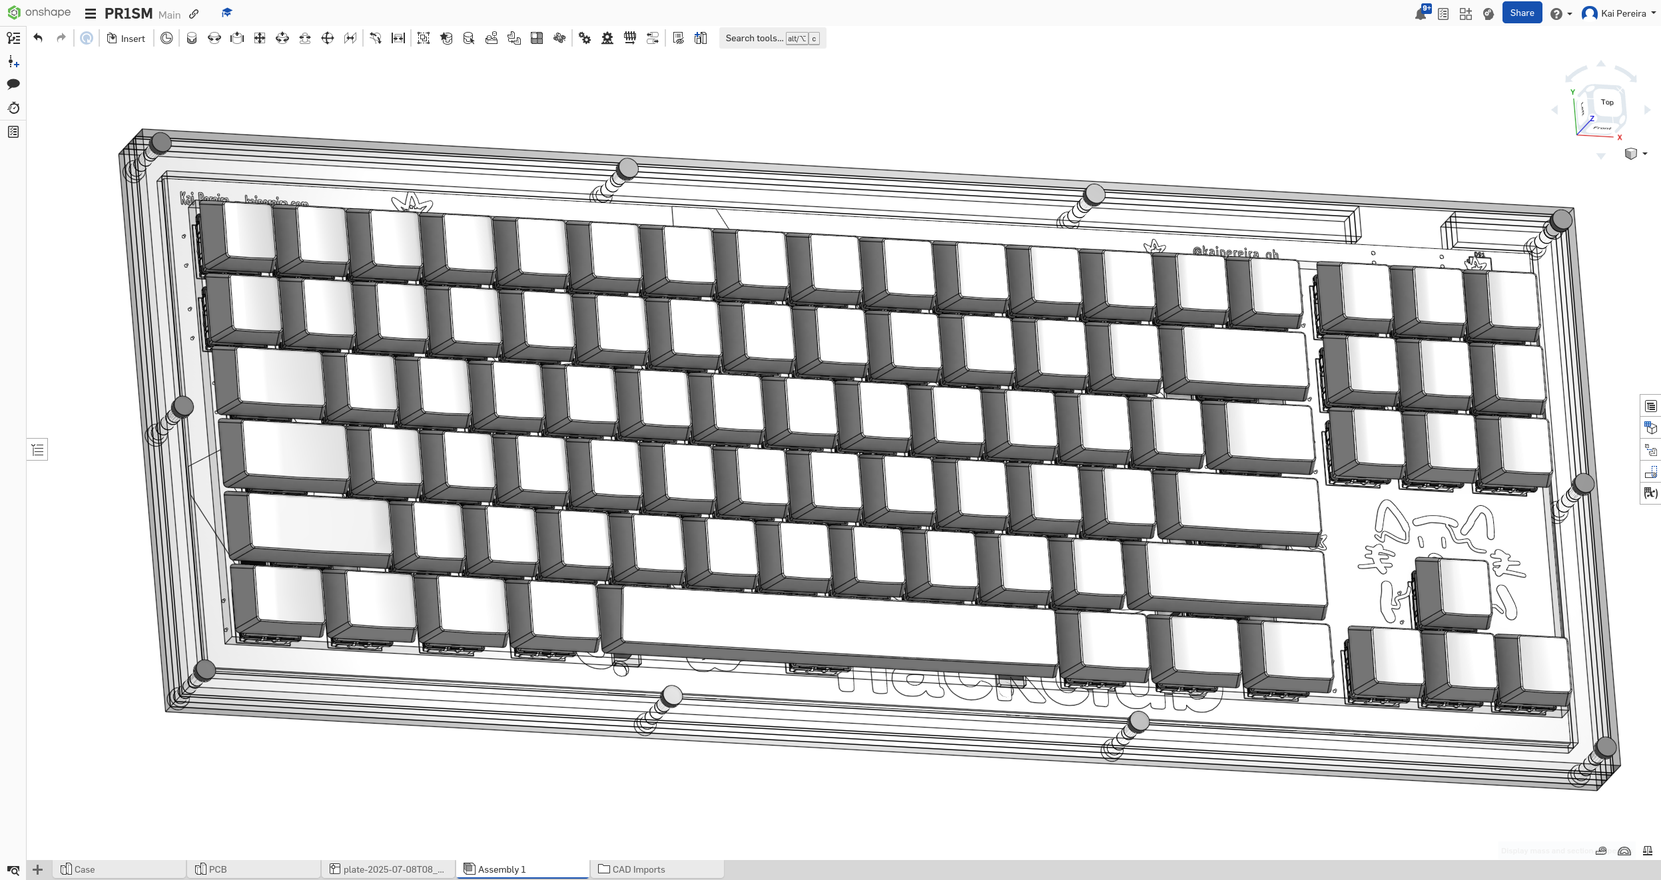
Task: Select the Slider mate tool
Action: click(237, 39)
